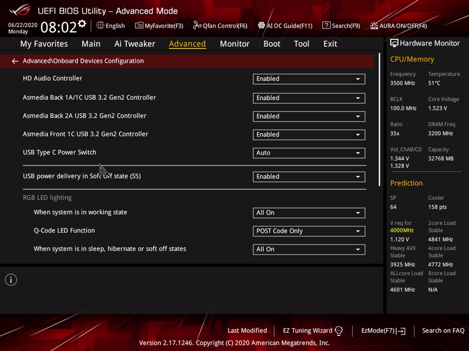The image size is (469, 351).
Task: Click the settings list vertical scrollbar
Action: (379, 119)
